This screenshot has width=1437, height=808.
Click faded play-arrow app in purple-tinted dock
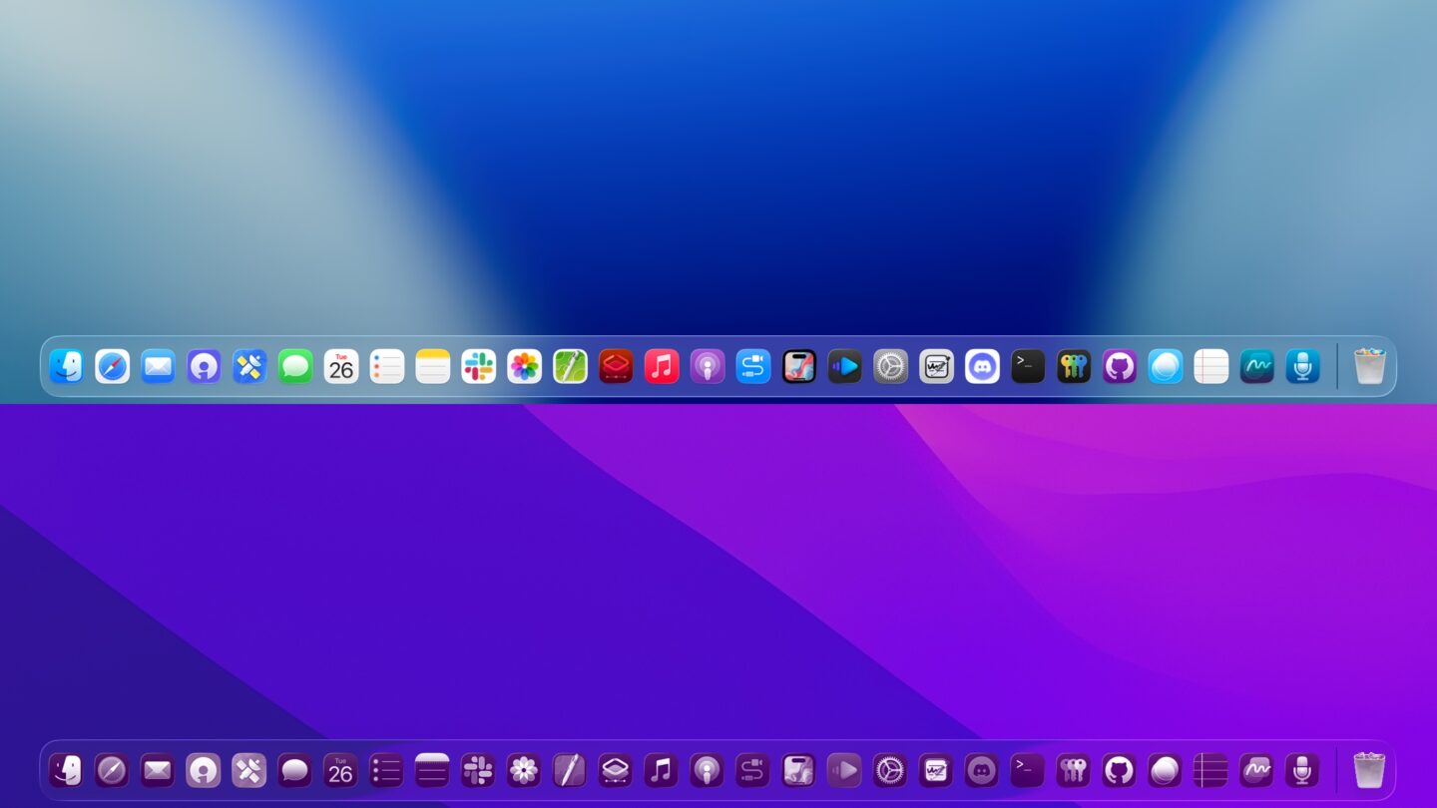click(844, 770)
